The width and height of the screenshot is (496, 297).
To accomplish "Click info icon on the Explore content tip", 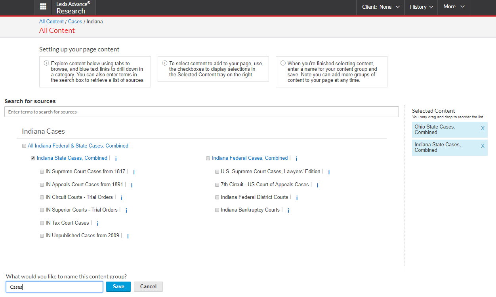I will pyautogui.click(x=46, y=63).
